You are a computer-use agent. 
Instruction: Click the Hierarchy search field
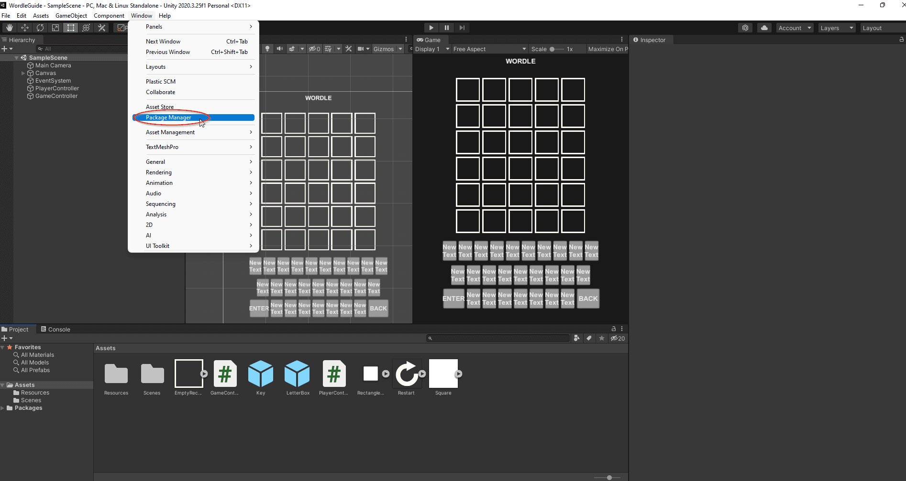point(82,49)
